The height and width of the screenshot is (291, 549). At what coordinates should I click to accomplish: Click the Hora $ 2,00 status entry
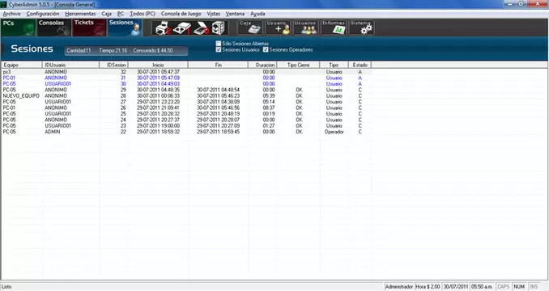coord(428,287)
